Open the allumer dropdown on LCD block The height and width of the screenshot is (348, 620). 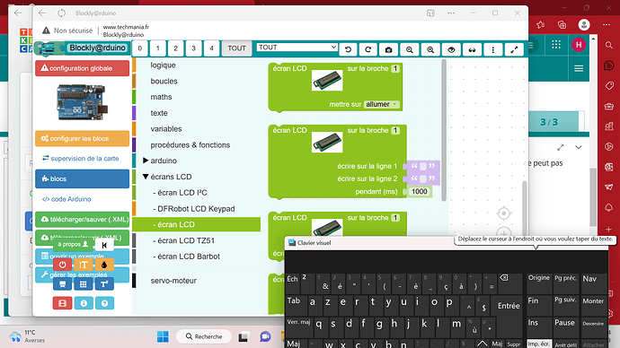pos(382,105)
